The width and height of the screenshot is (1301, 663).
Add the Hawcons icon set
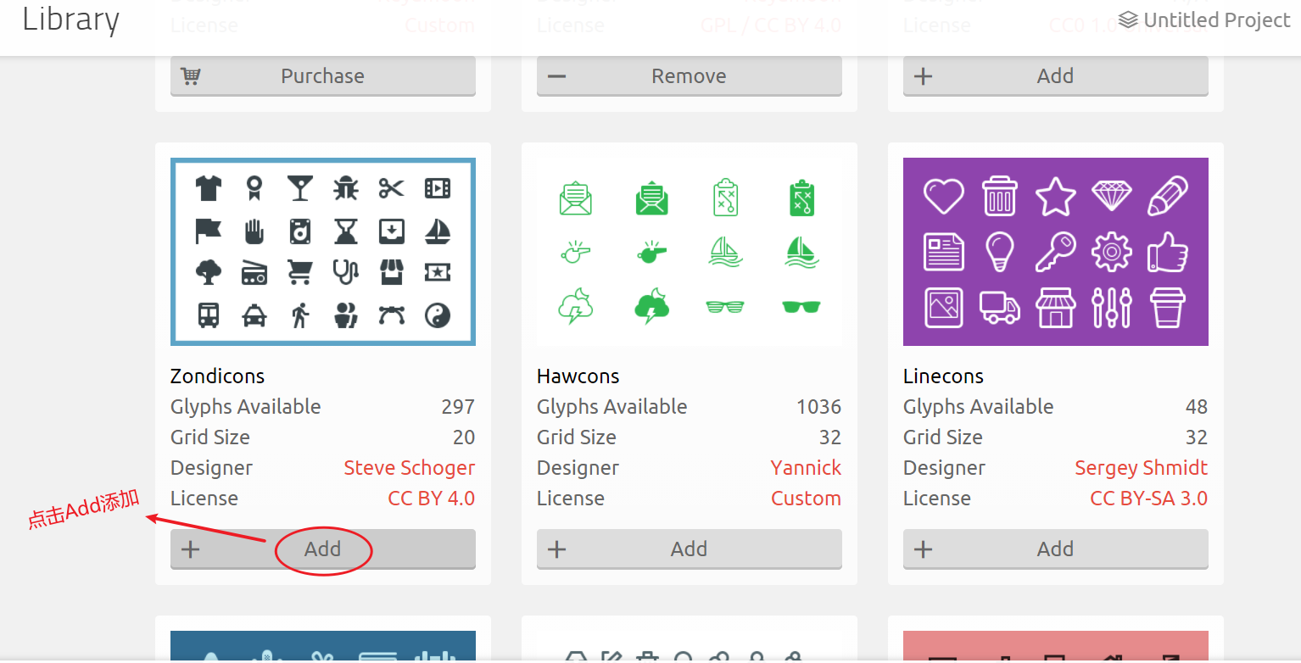click(690, 549)
